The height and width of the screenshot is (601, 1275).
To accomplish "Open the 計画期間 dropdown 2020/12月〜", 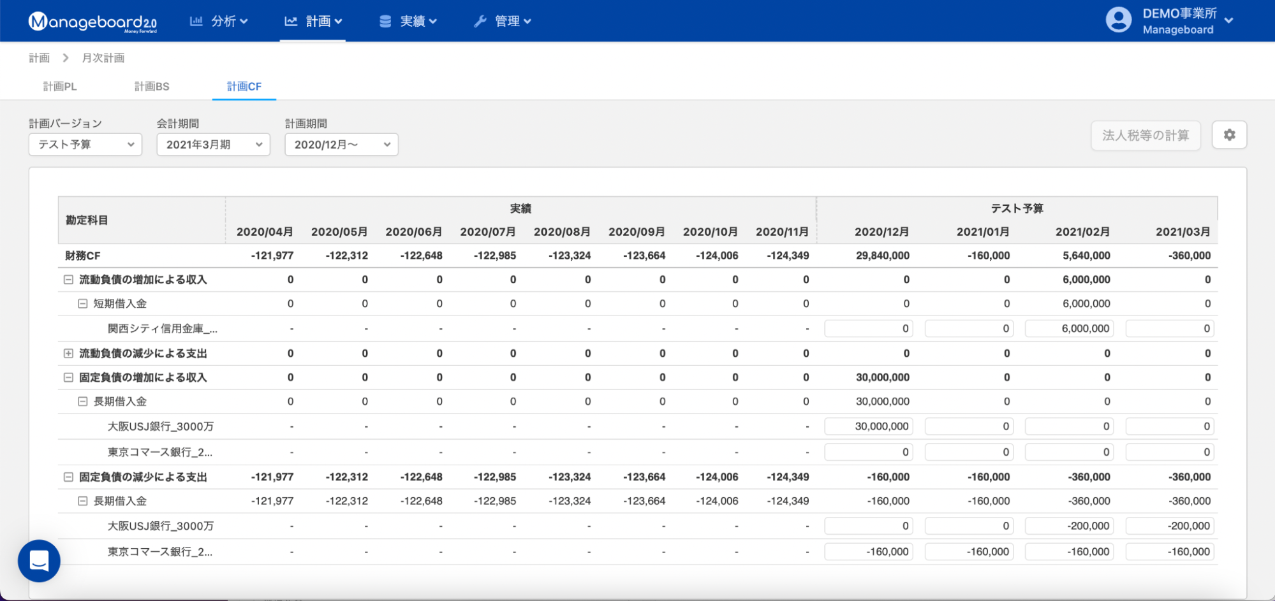I will click(x=341, y=145).
